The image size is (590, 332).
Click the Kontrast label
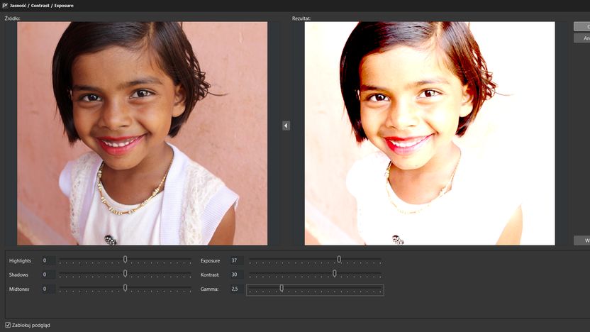[210, 275]
